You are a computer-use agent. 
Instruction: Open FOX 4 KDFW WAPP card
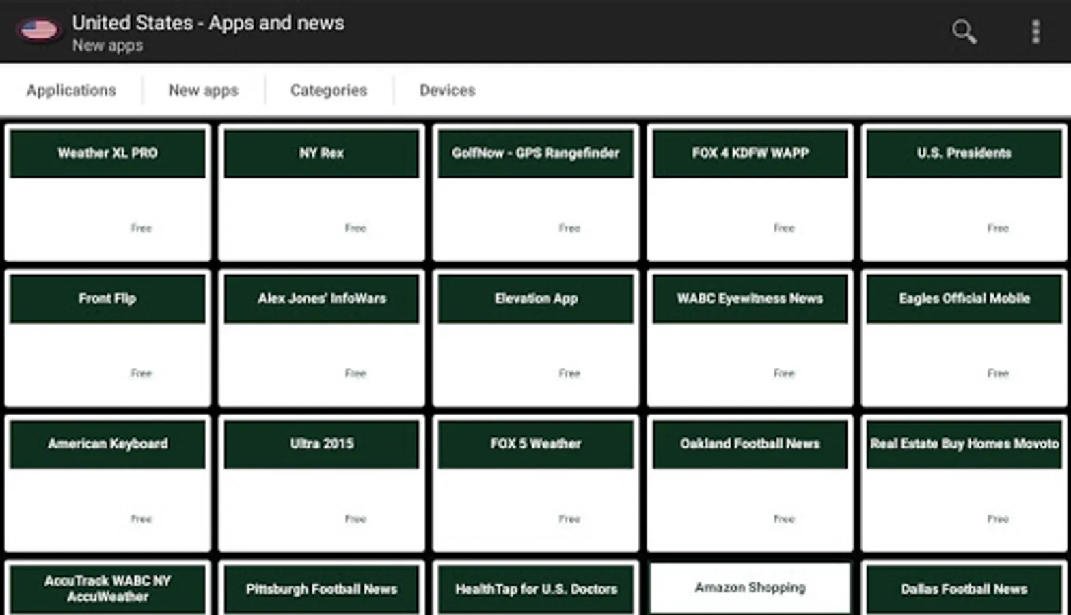click(x=750, y=193)
